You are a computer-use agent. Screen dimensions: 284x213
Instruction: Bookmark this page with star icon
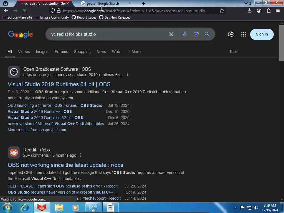click(x=222, y=11)
